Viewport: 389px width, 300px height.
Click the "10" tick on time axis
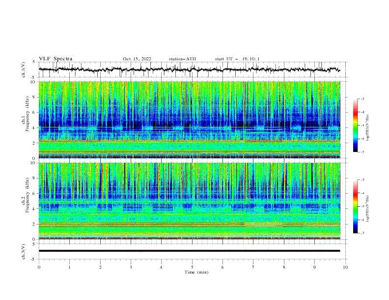[345, 267]
